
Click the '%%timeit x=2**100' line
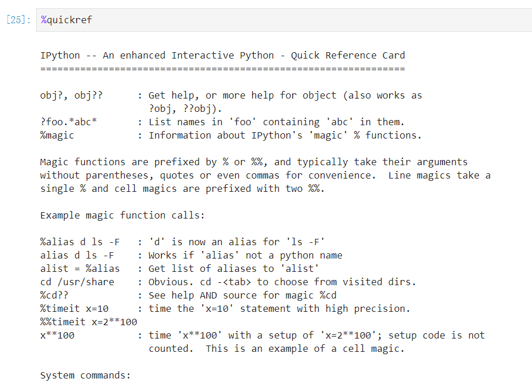88,322
